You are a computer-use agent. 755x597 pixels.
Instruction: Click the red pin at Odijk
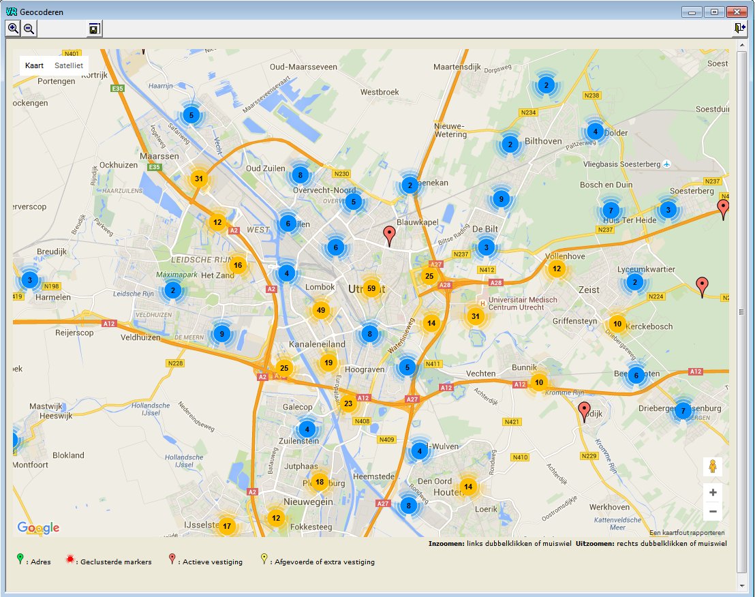click(584, 412)
